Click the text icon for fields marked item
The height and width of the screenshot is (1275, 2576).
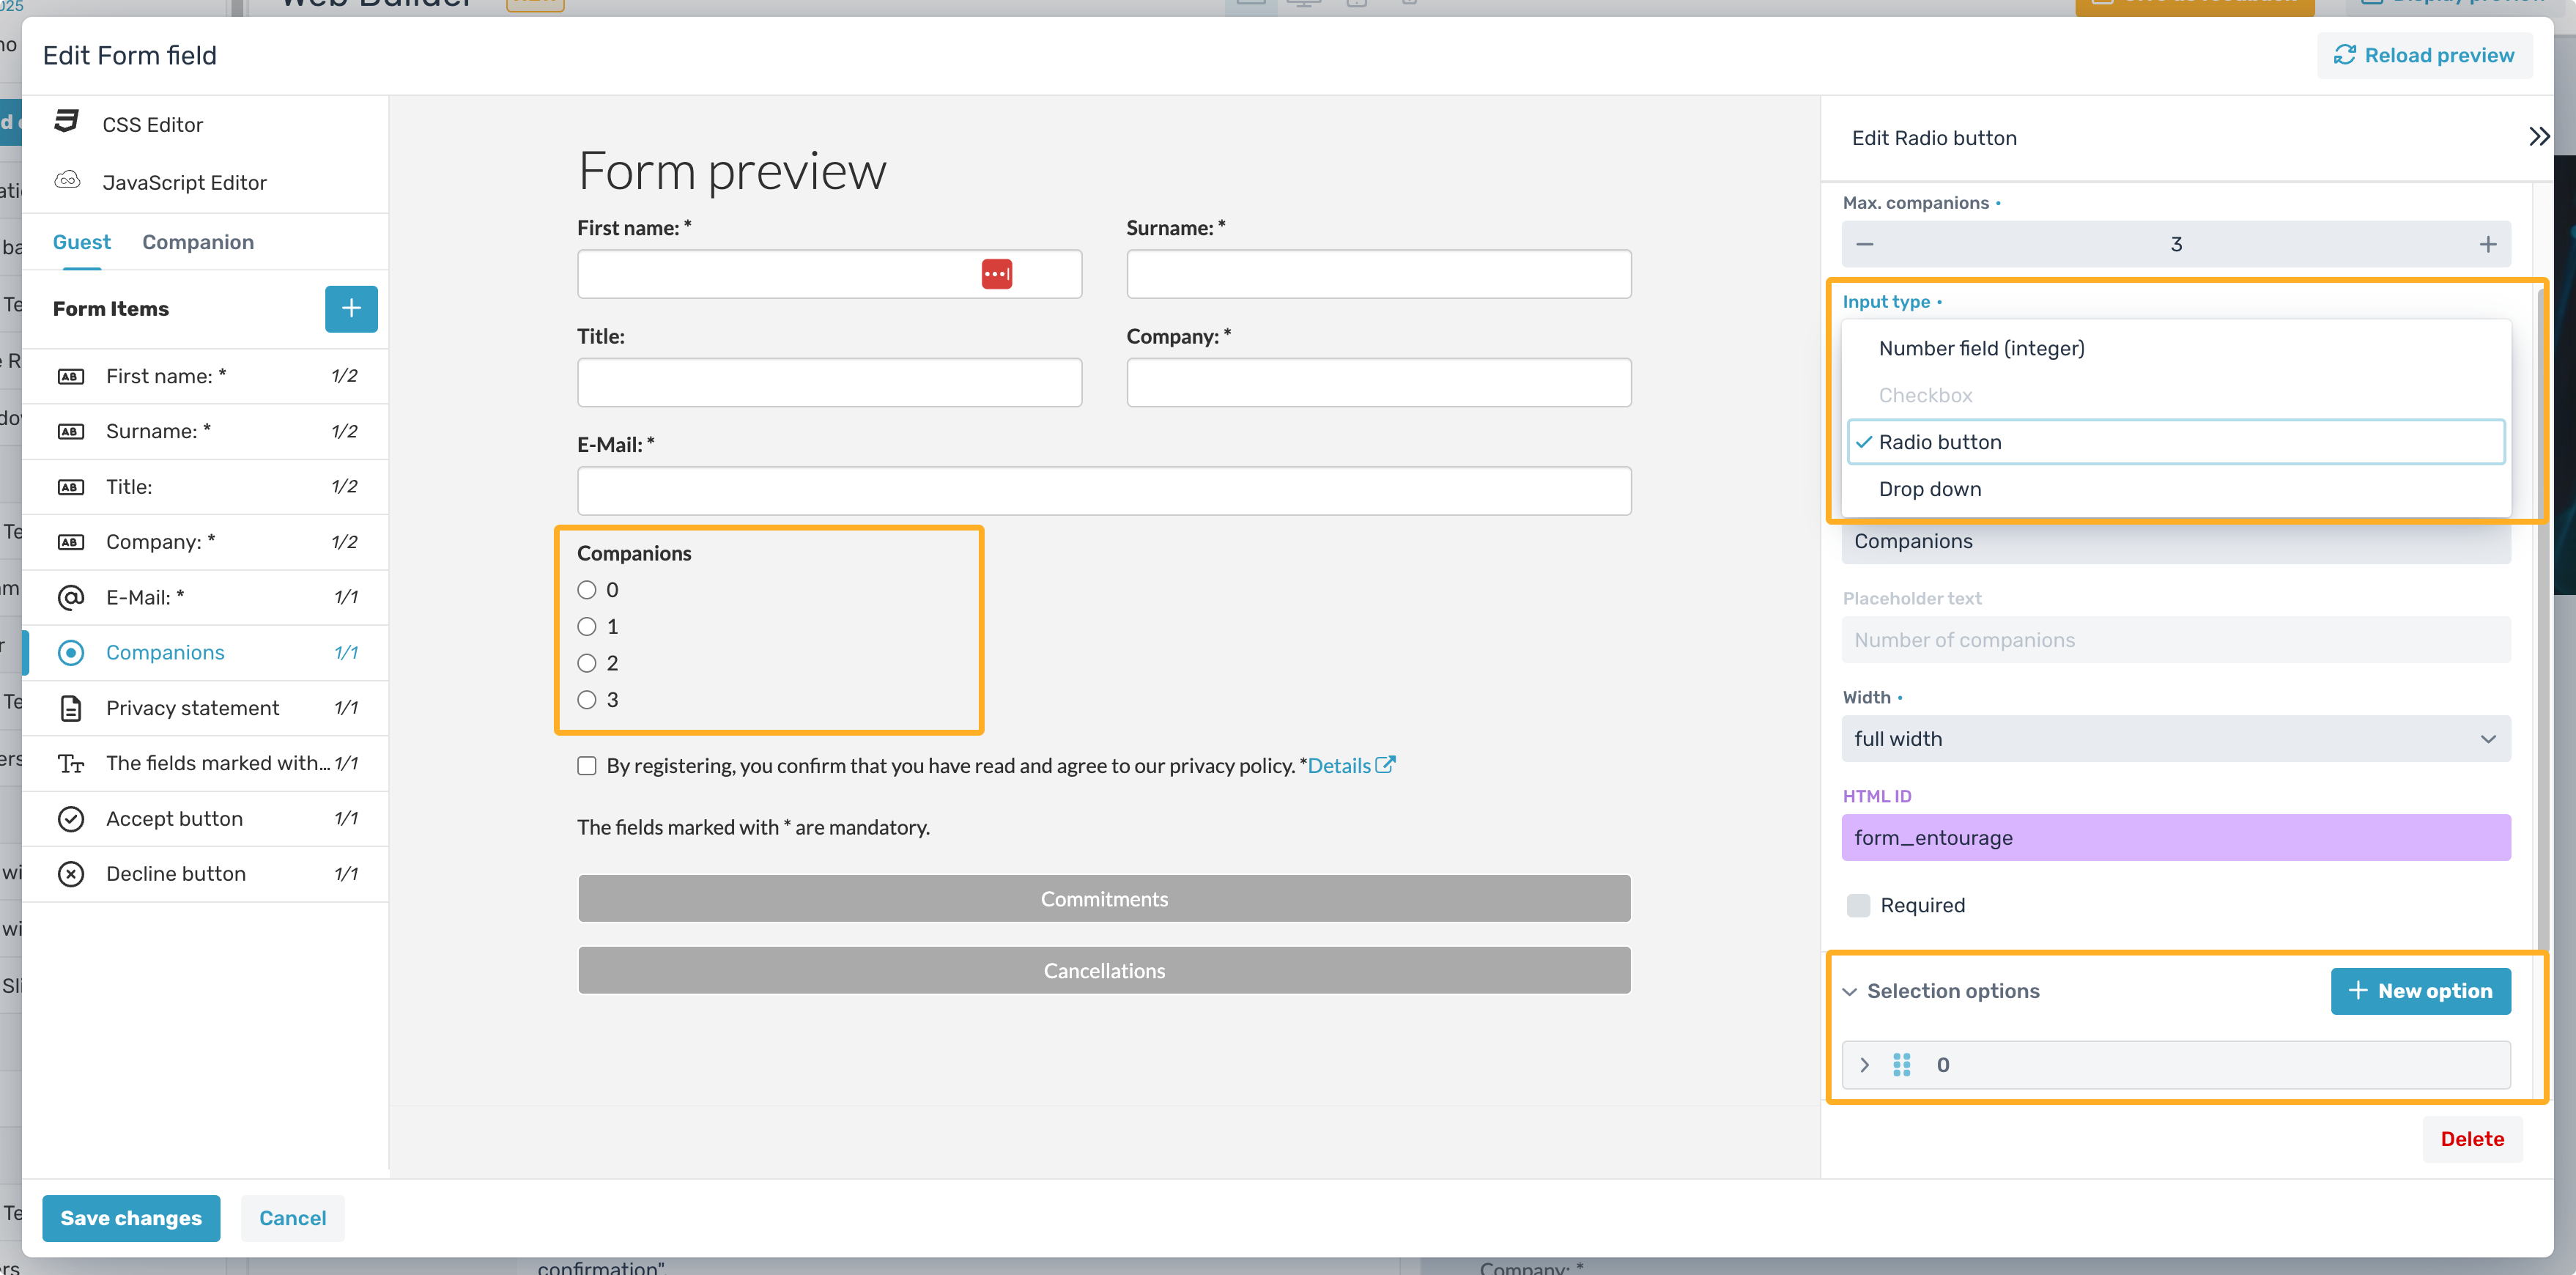coord(70,763)
